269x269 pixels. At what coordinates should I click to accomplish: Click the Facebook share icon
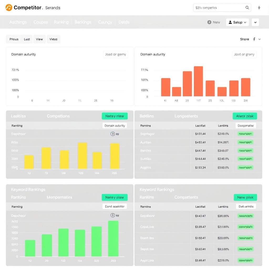(x=254, y=39)
